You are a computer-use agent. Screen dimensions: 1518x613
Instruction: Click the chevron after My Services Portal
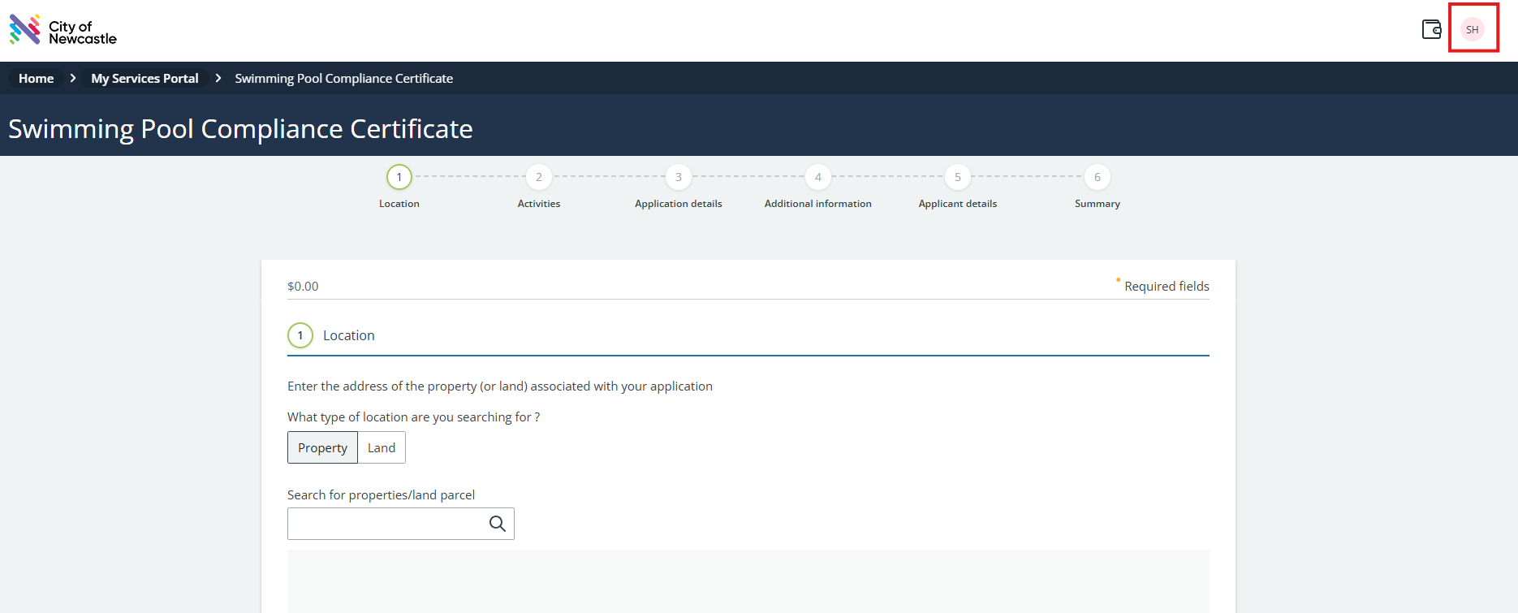pos(218,79)
